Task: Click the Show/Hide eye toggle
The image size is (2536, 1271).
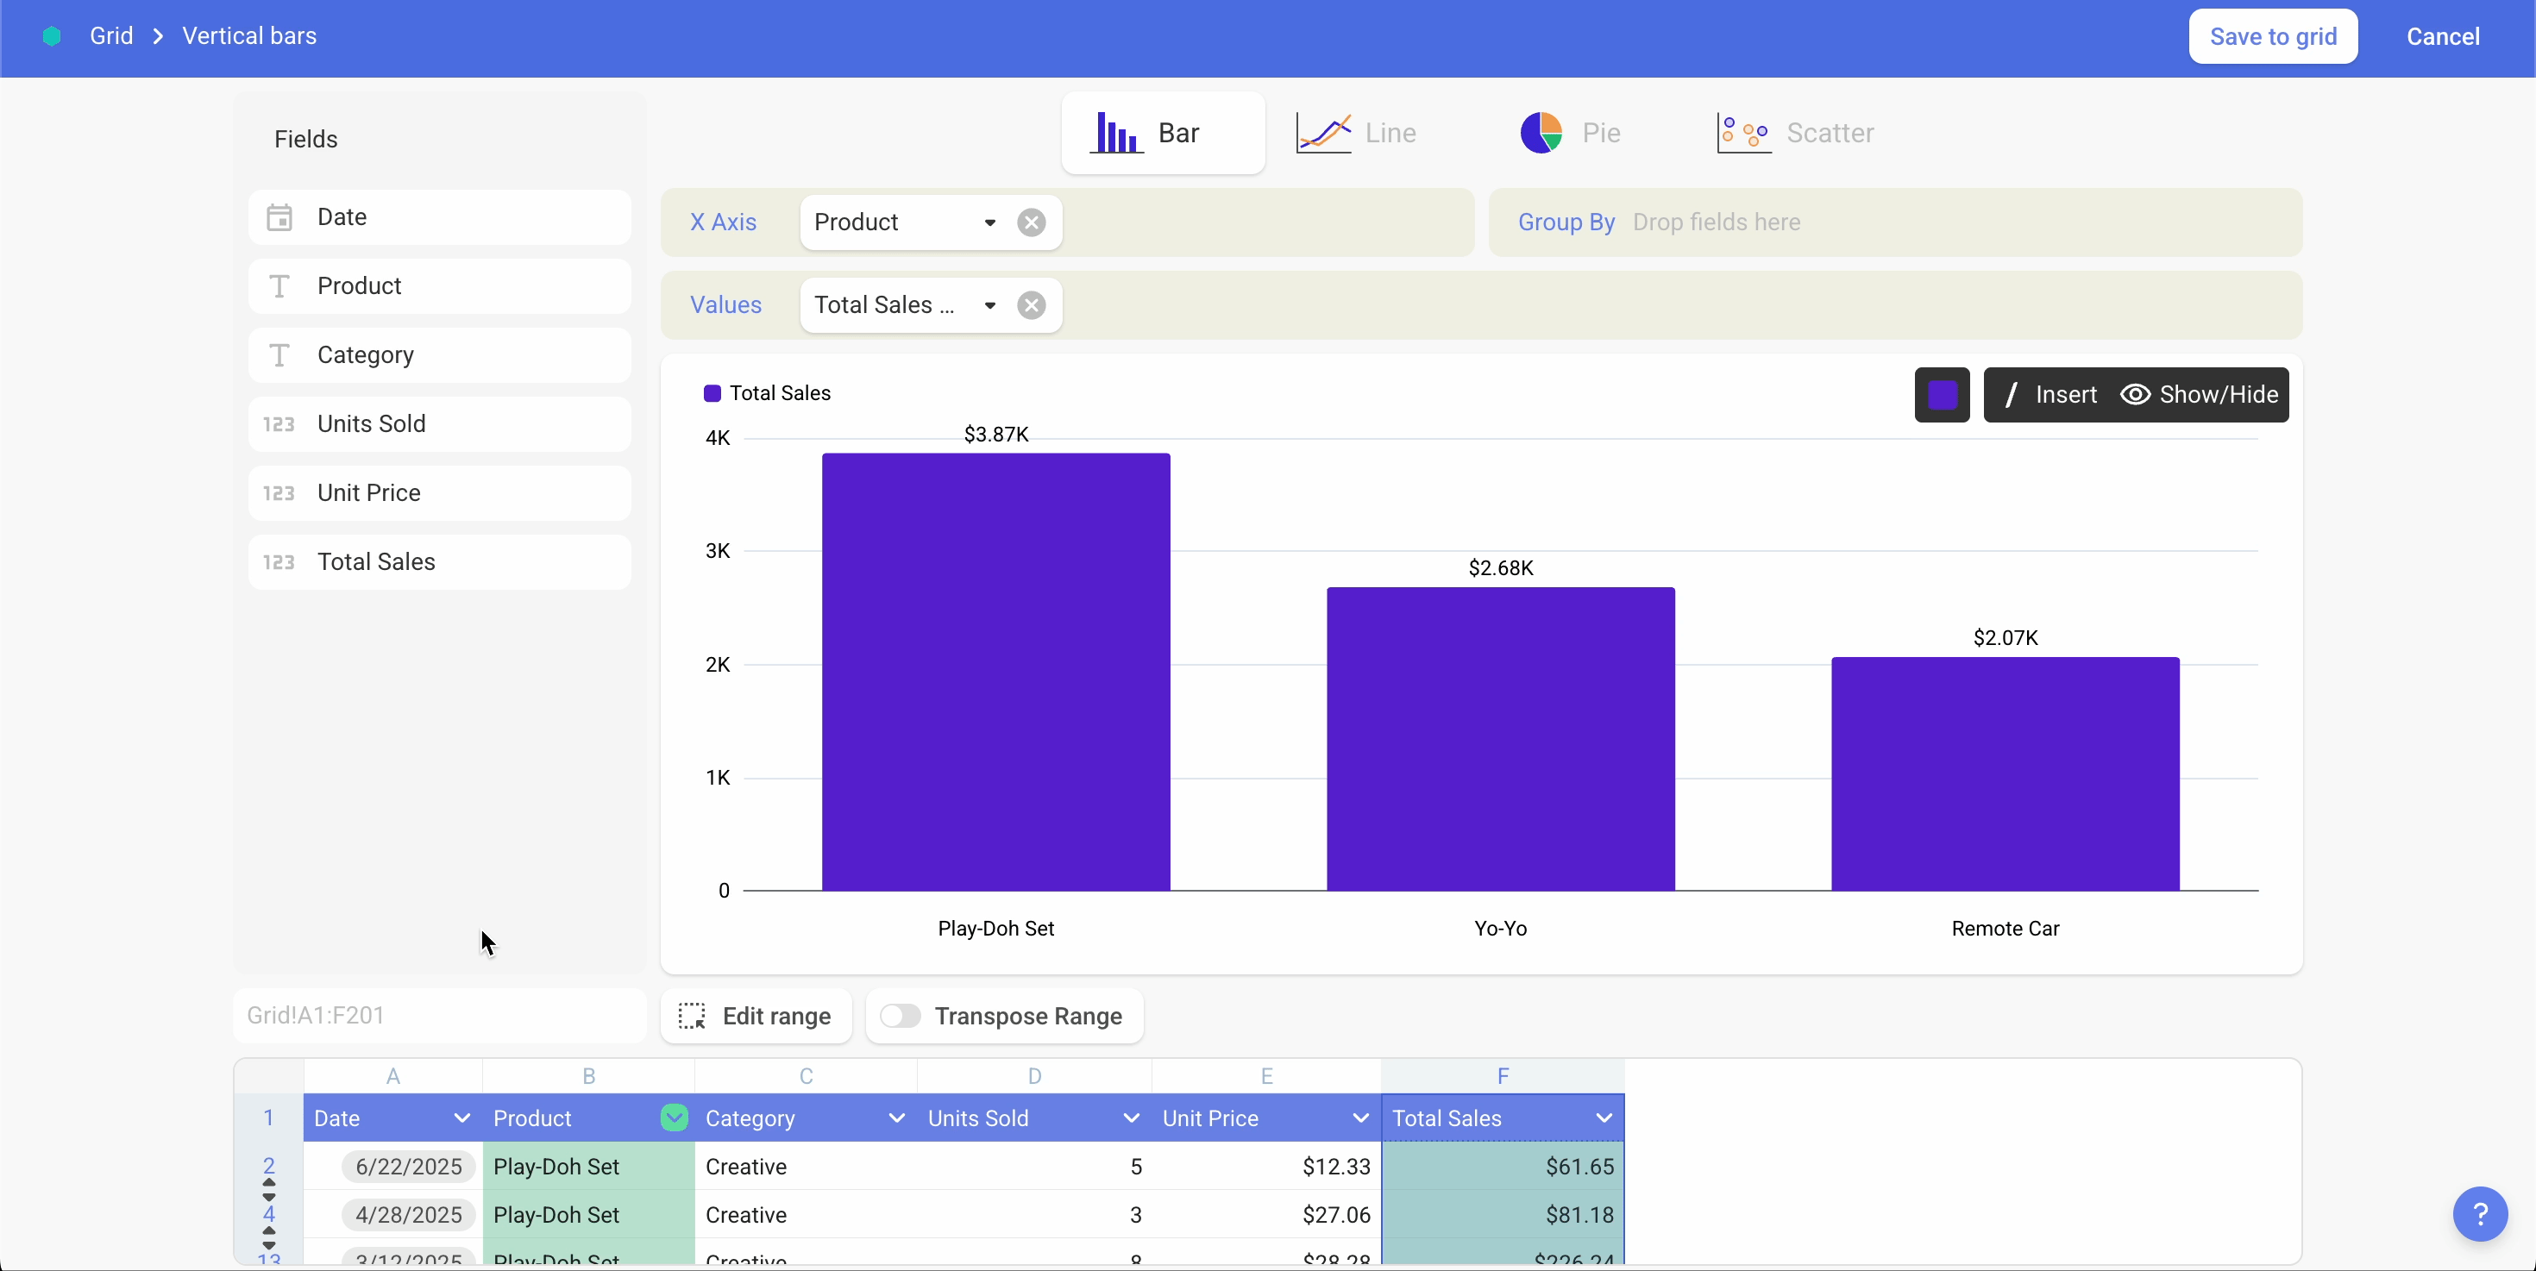Action: (x=2133, y=394)
